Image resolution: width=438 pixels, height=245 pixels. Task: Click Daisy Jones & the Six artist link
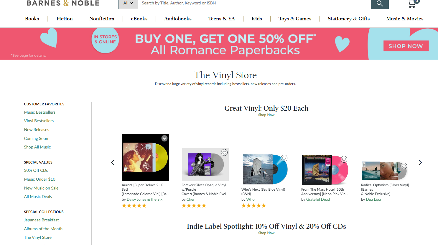click(144, 200)
